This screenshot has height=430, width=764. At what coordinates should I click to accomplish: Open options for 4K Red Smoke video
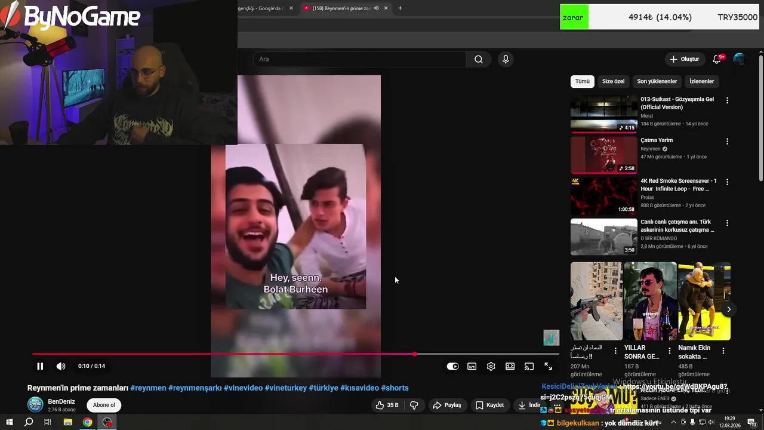(727, 182)
